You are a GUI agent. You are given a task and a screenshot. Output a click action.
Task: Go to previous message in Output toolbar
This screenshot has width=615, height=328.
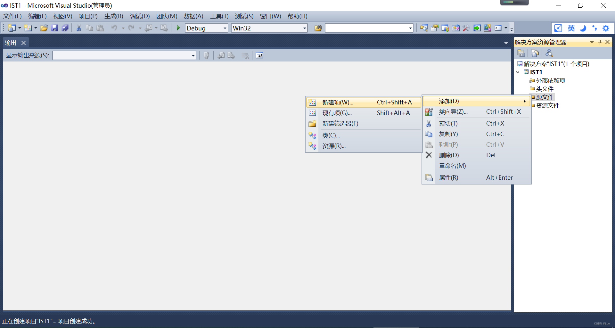click(221, 55)
